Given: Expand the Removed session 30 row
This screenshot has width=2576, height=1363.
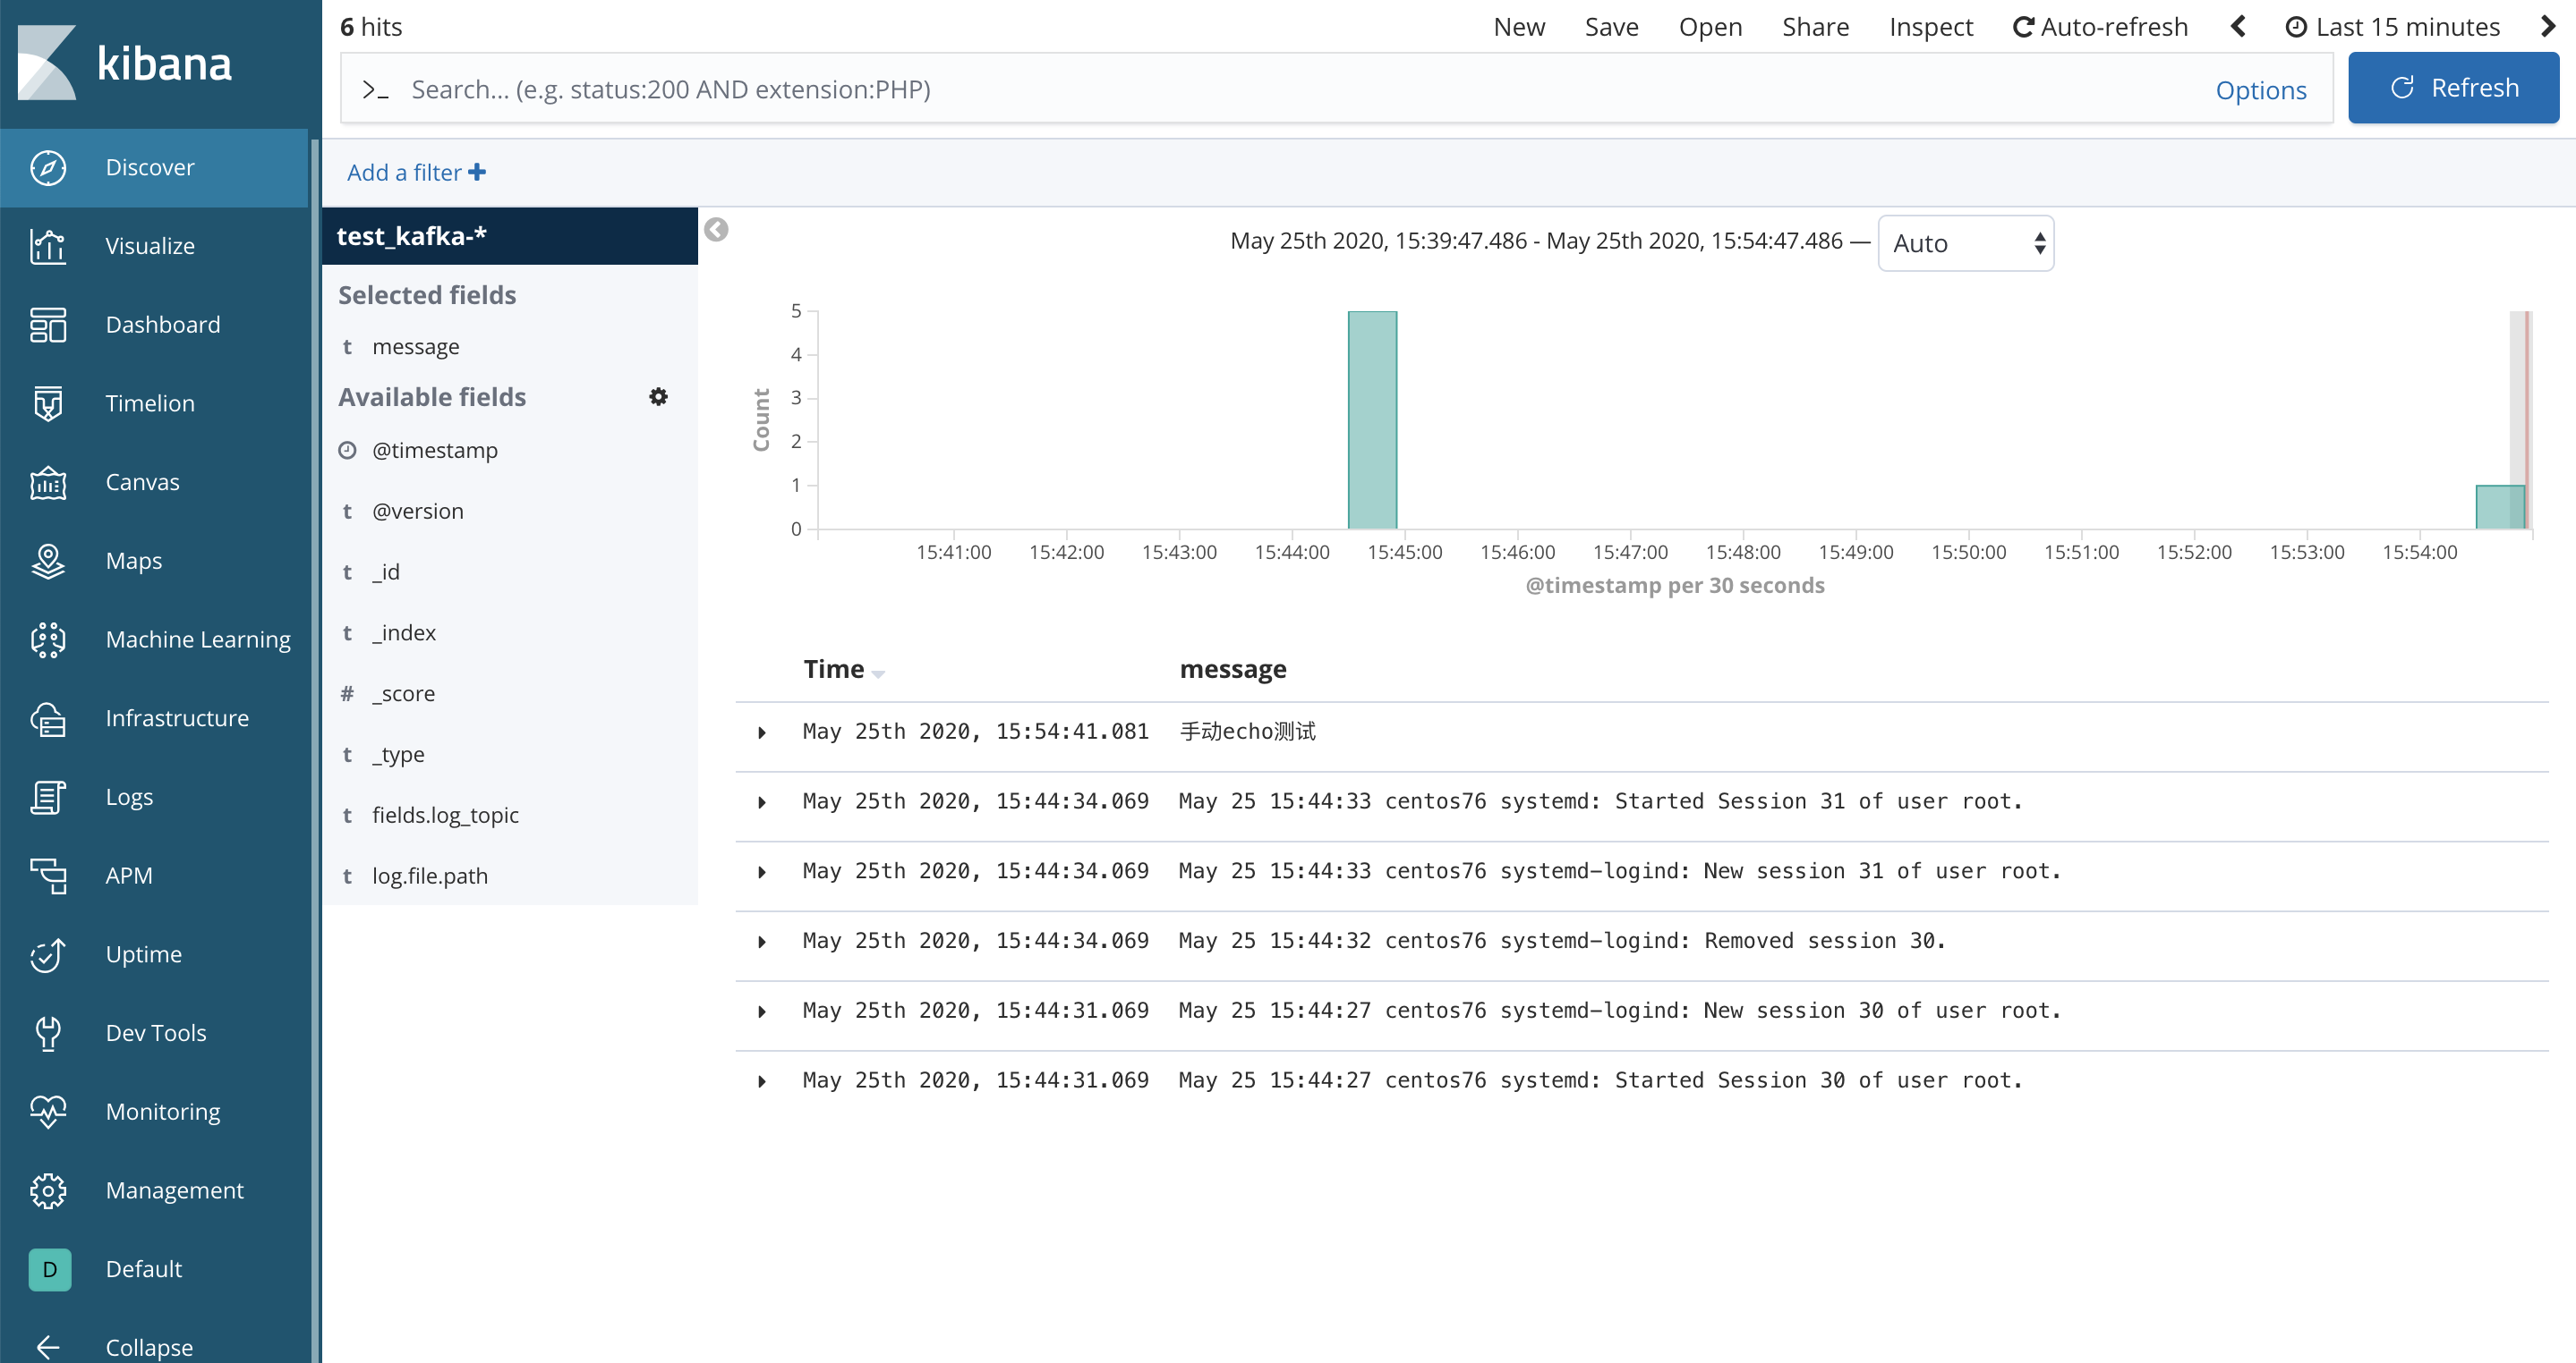Looking at the screenshot, I should [x=762, y=943].
